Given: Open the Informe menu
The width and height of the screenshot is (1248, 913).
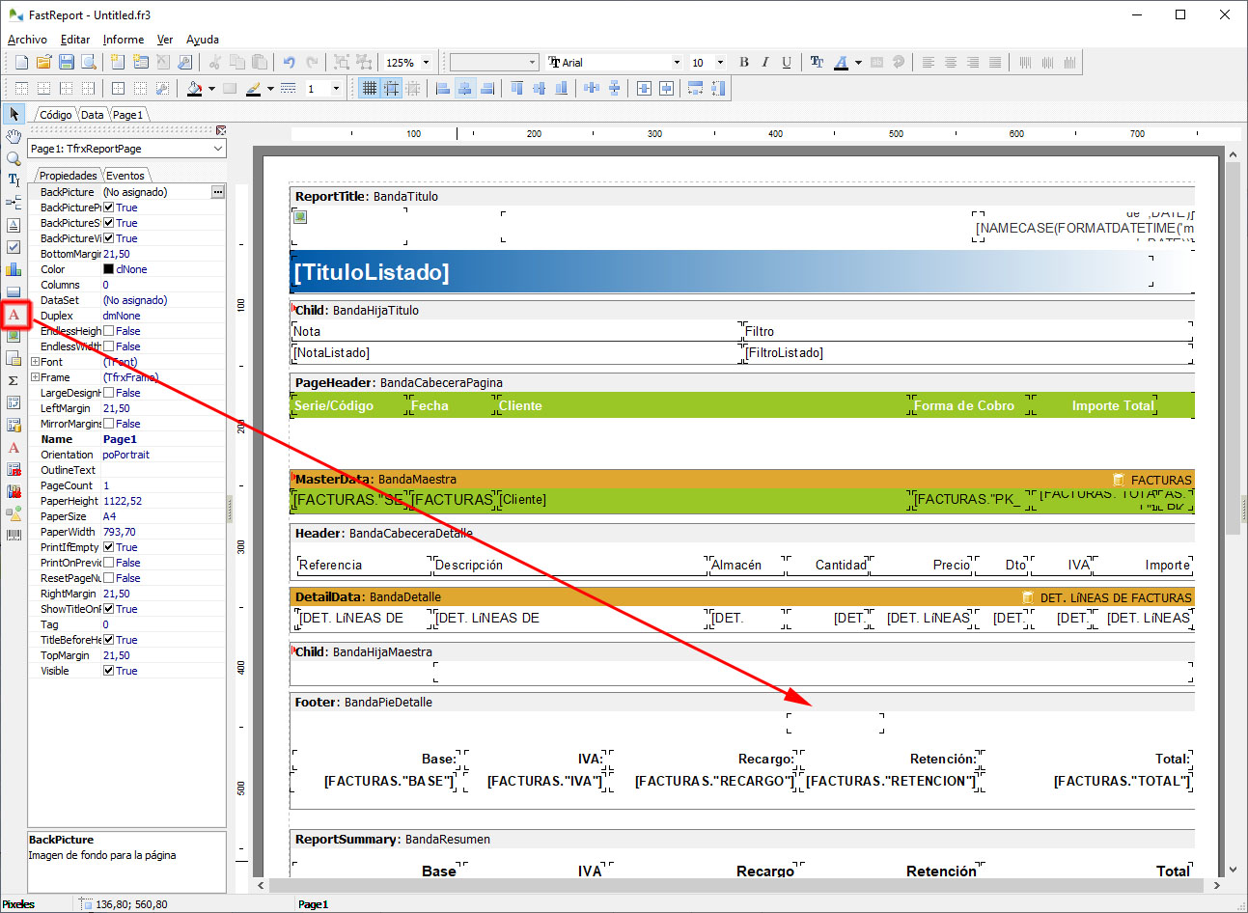Looking at the screenshot, I should [x=124, y=40].
